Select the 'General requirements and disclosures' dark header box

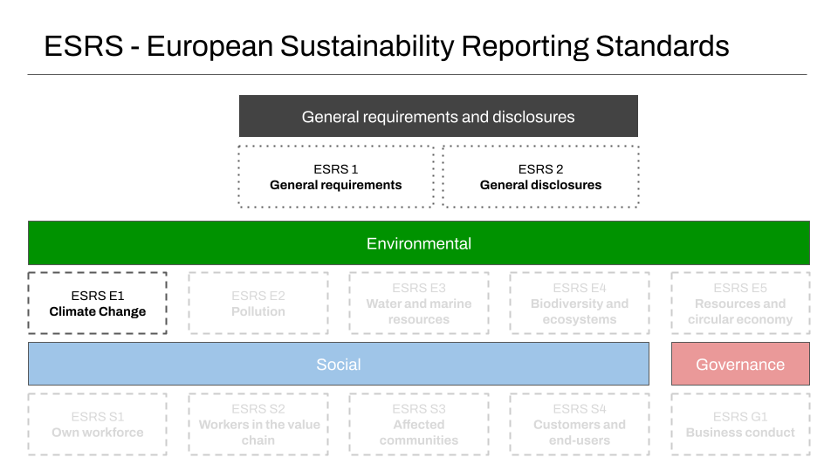(438, 116)
